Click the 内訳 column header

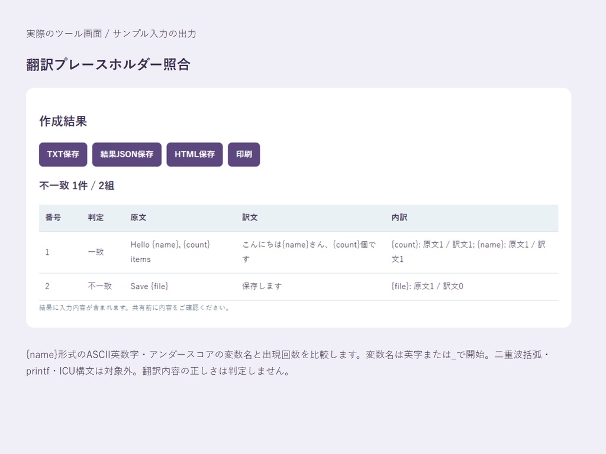tap(399, 218)
